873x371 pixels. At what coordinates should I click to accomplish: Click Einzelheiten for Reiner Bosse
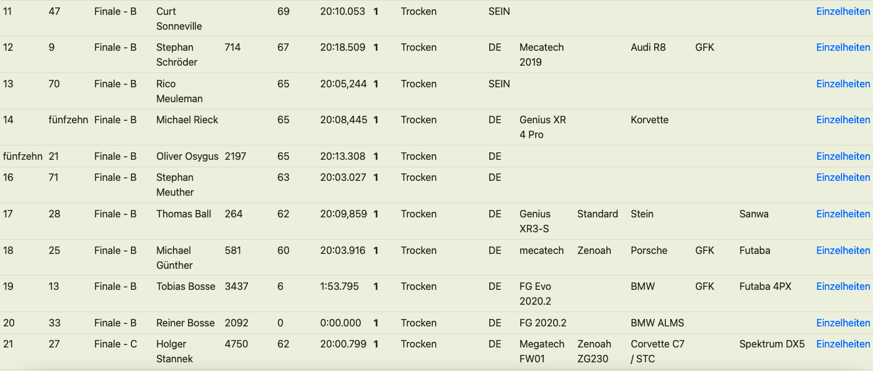pos(843,323)
